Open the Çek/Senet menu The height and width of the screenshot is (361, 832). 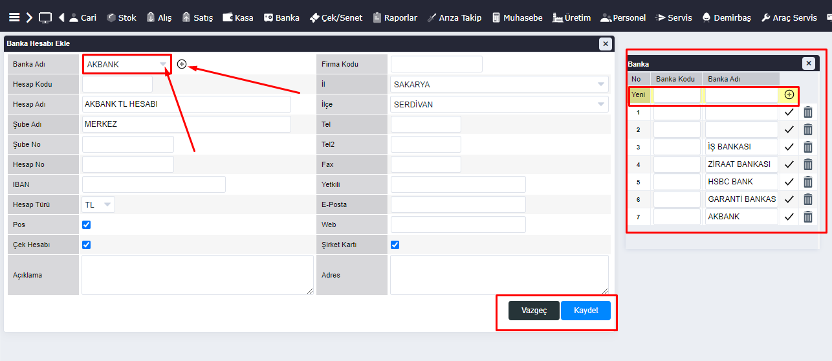pyautogui.click(x=336, y=17)
